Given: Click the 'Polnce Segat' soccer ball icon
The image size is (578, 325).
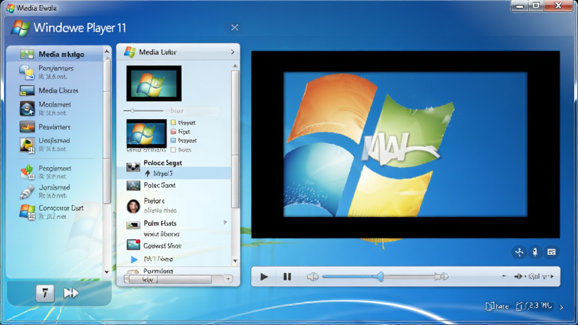Looking at the screenshot, I should pos(133,167).
